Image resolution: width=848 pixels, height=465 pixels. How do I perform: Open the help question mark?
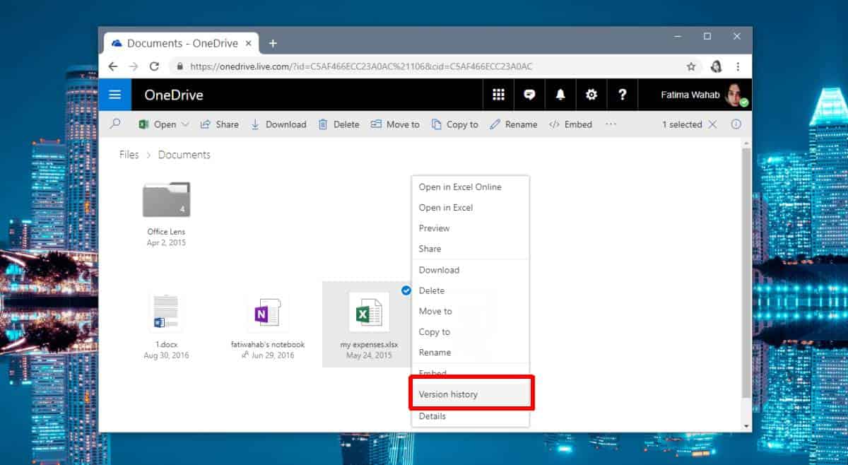point(623,95)
